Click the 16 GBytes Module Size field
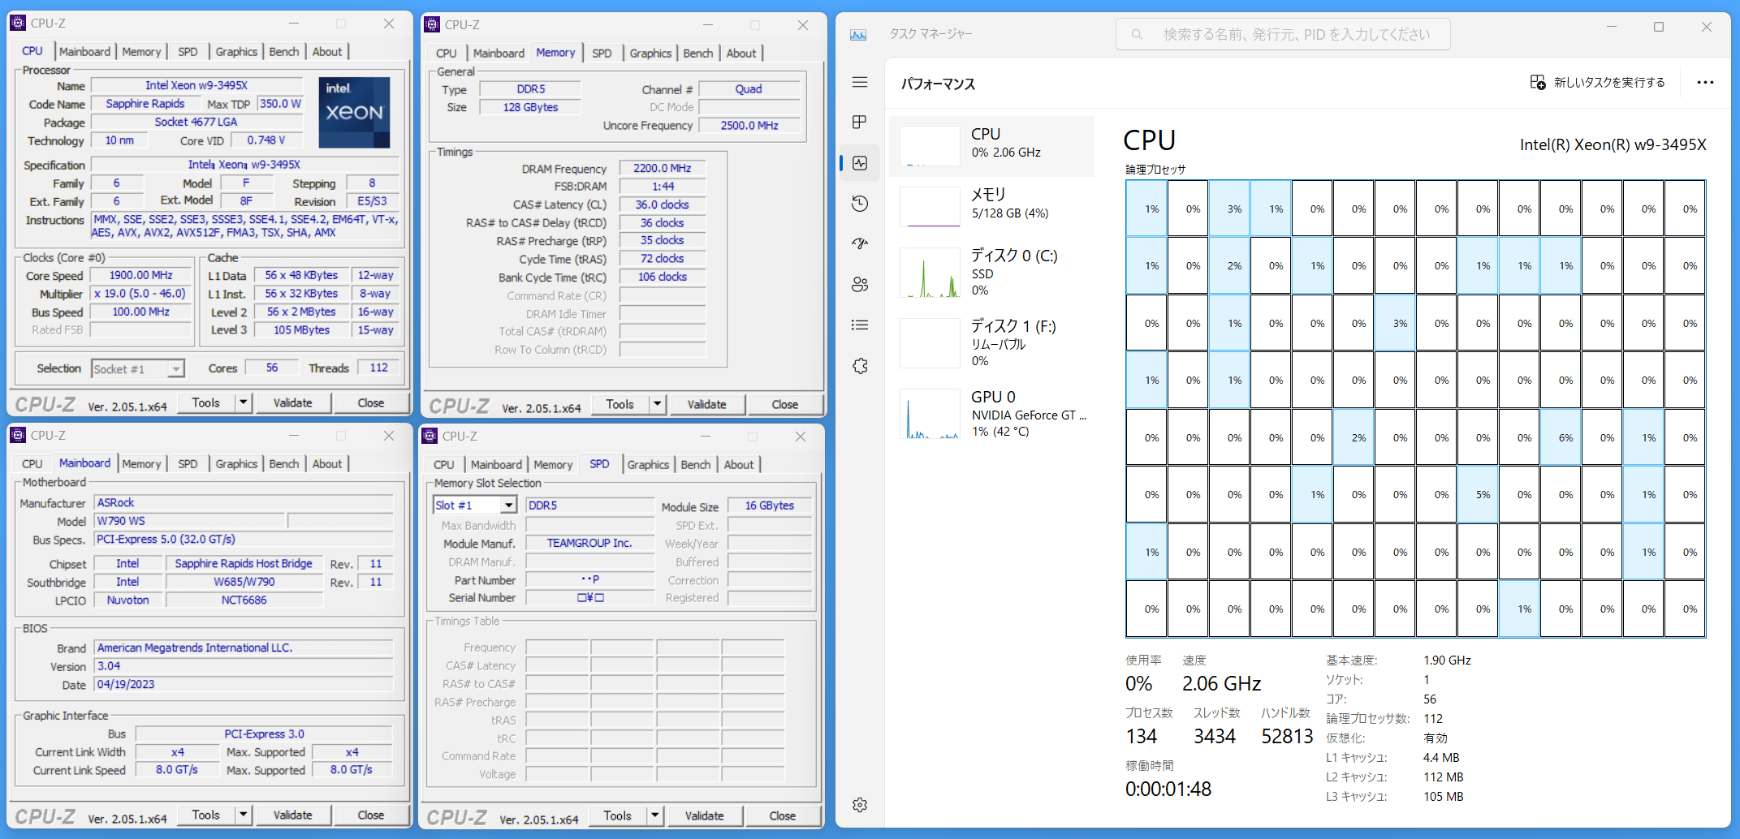 click(770, 506)
